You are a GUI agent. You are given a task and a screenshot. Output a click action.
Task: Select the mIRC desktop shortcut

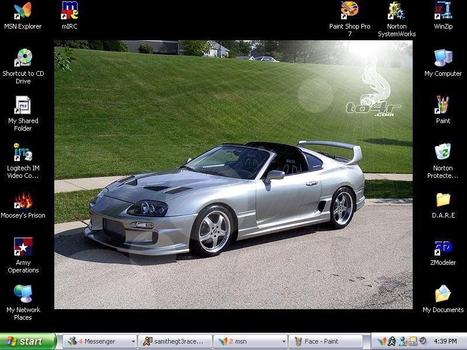click(69, 11)
